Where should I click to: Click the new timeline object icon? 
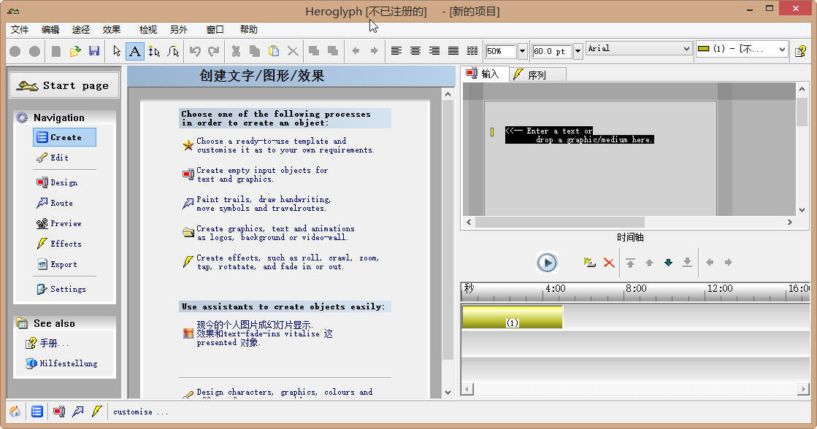pos(590,263)
